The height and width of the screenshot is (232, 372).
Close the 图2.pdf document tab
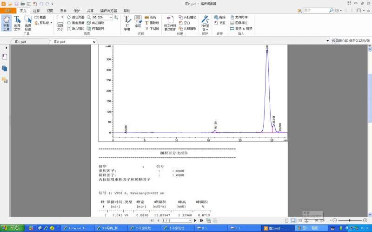(94, 42)
